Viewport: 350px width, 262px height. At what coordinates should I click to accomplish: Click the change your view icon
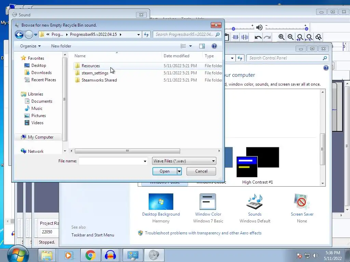click(183, 46)
